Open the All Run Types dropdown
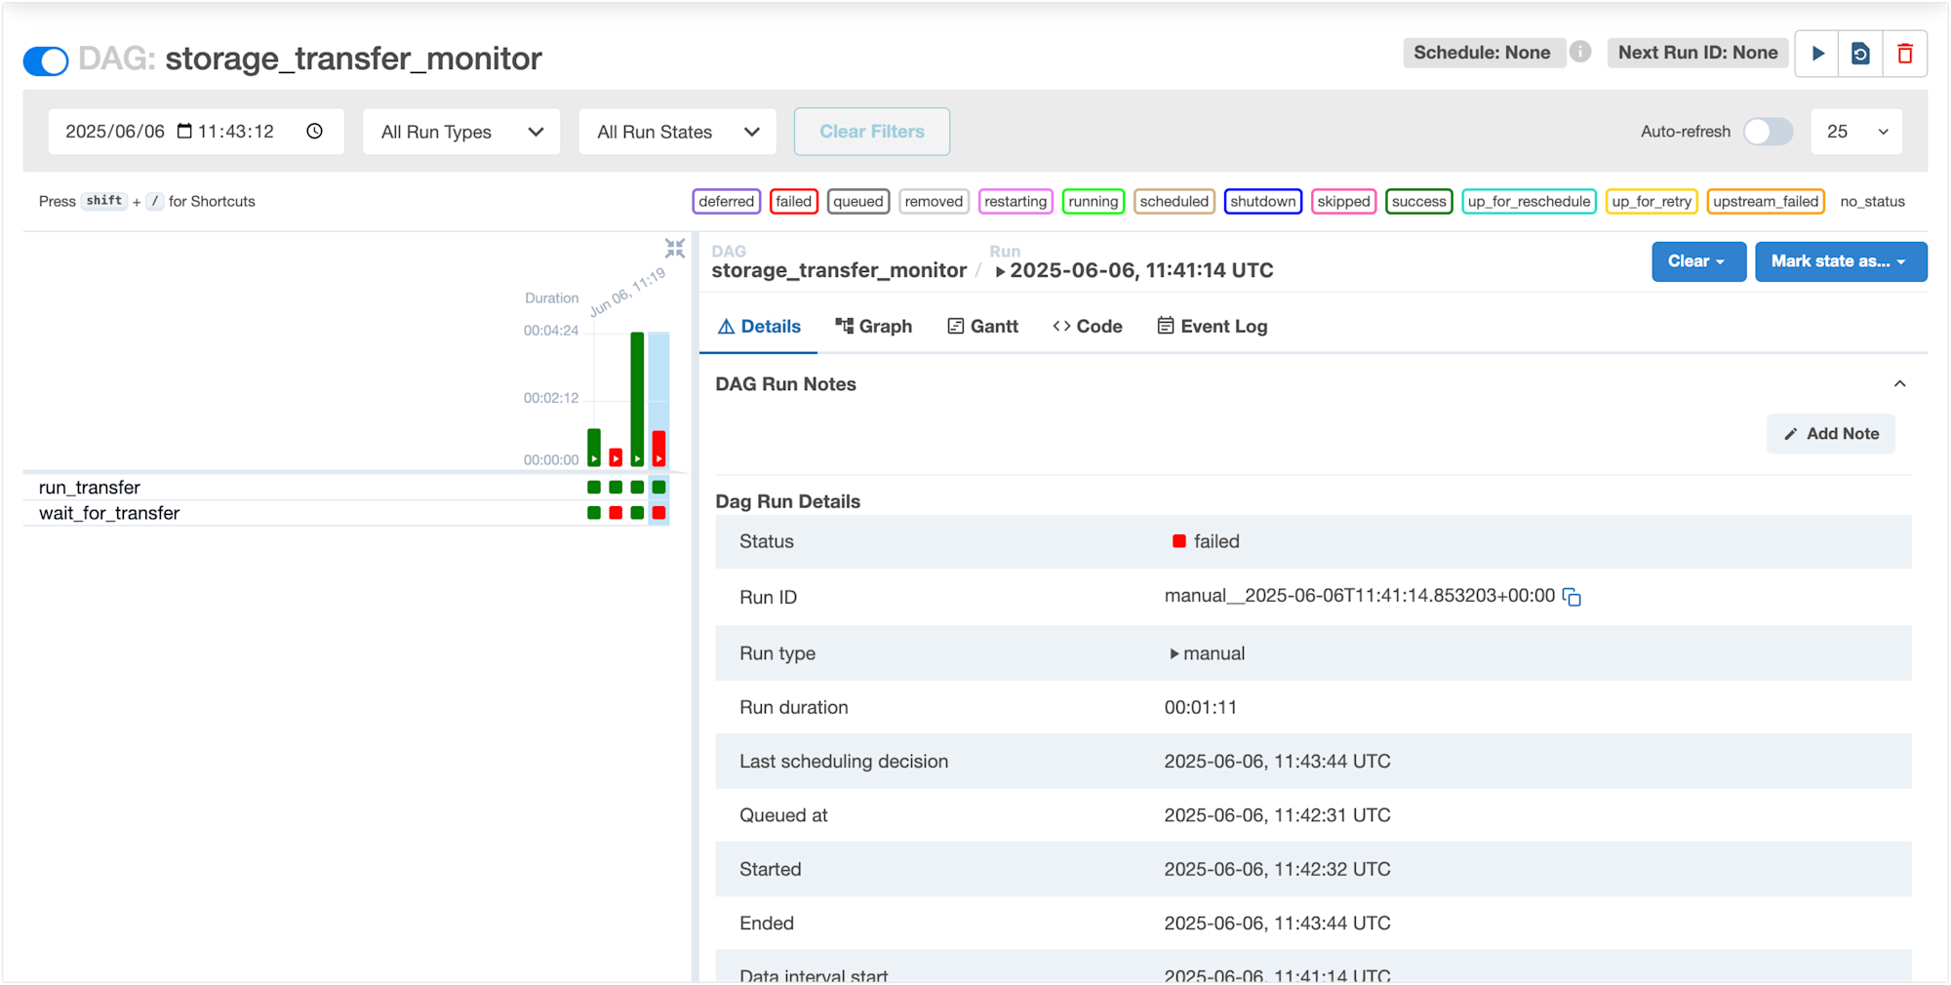Viewport: 1951px width, 985px height. point(461,132)
